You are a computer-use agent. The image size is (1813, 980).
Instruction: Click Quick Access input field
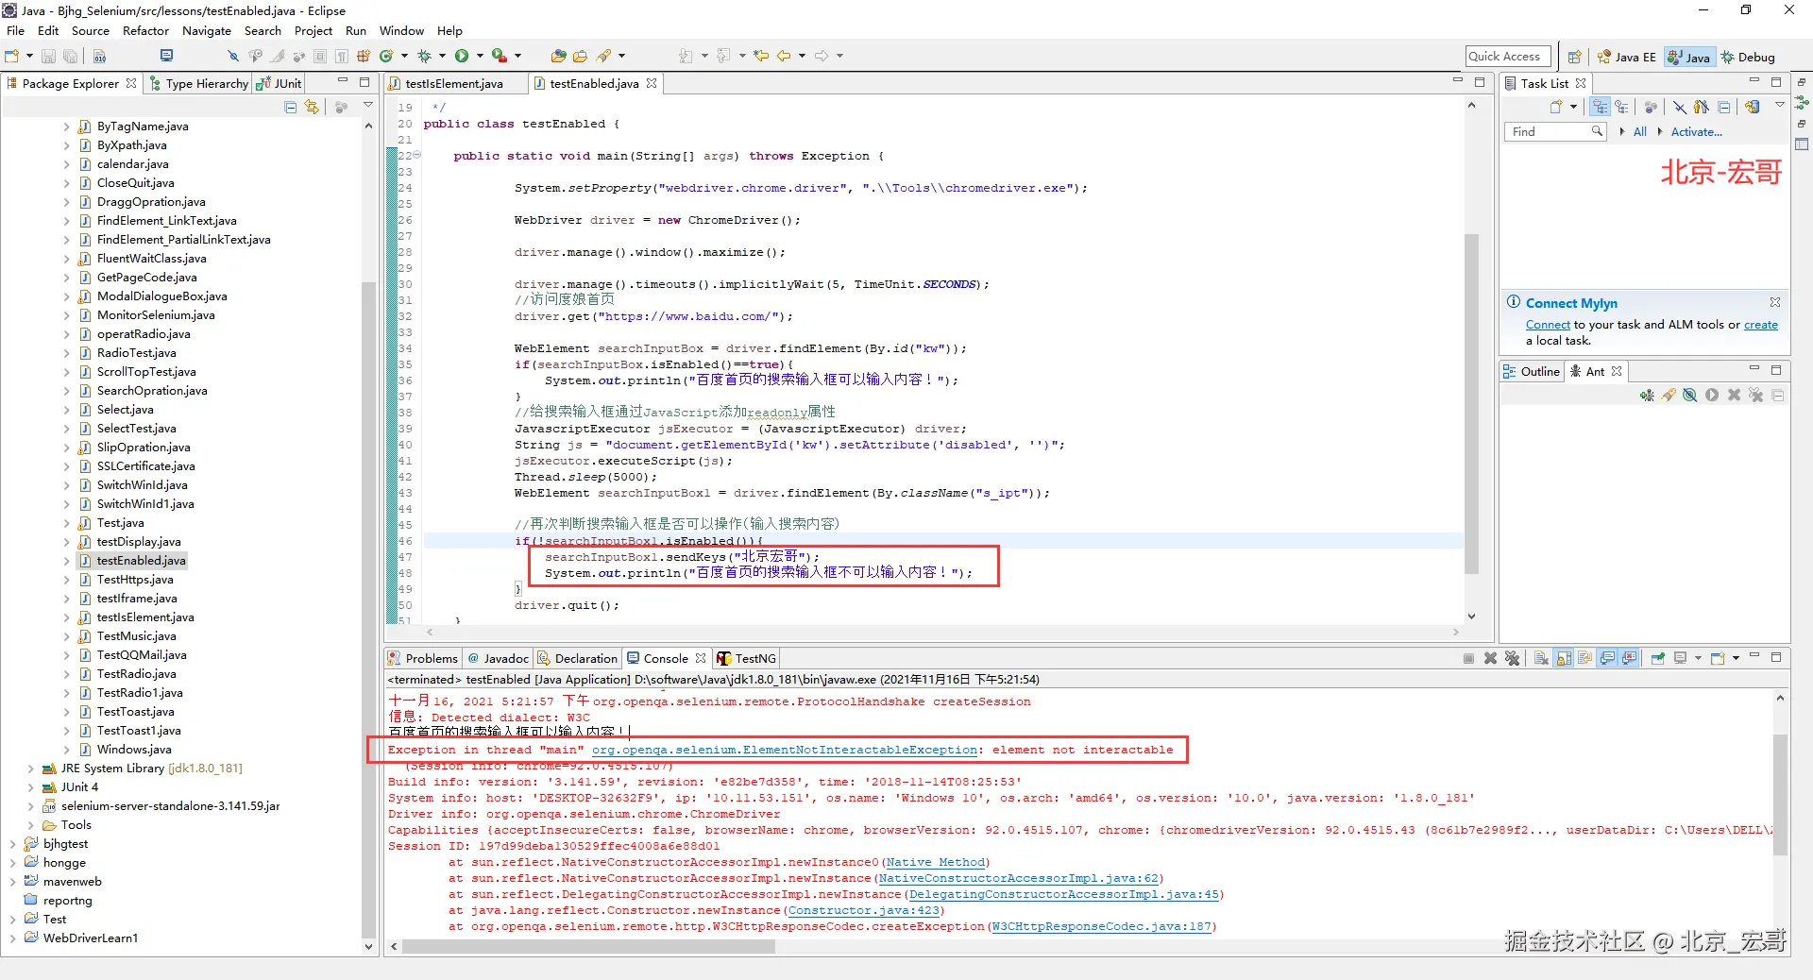[x=1508, y=58]
